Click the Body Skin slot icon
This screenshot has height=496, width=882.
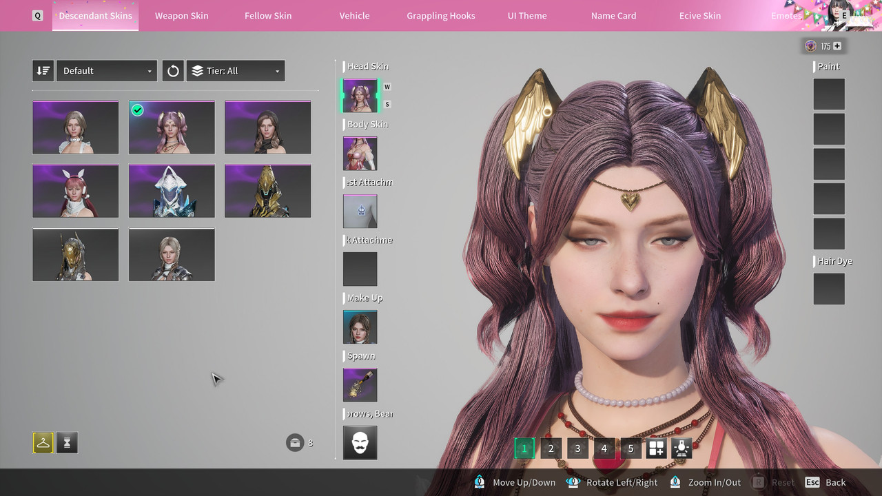click(x=360, y=154)
